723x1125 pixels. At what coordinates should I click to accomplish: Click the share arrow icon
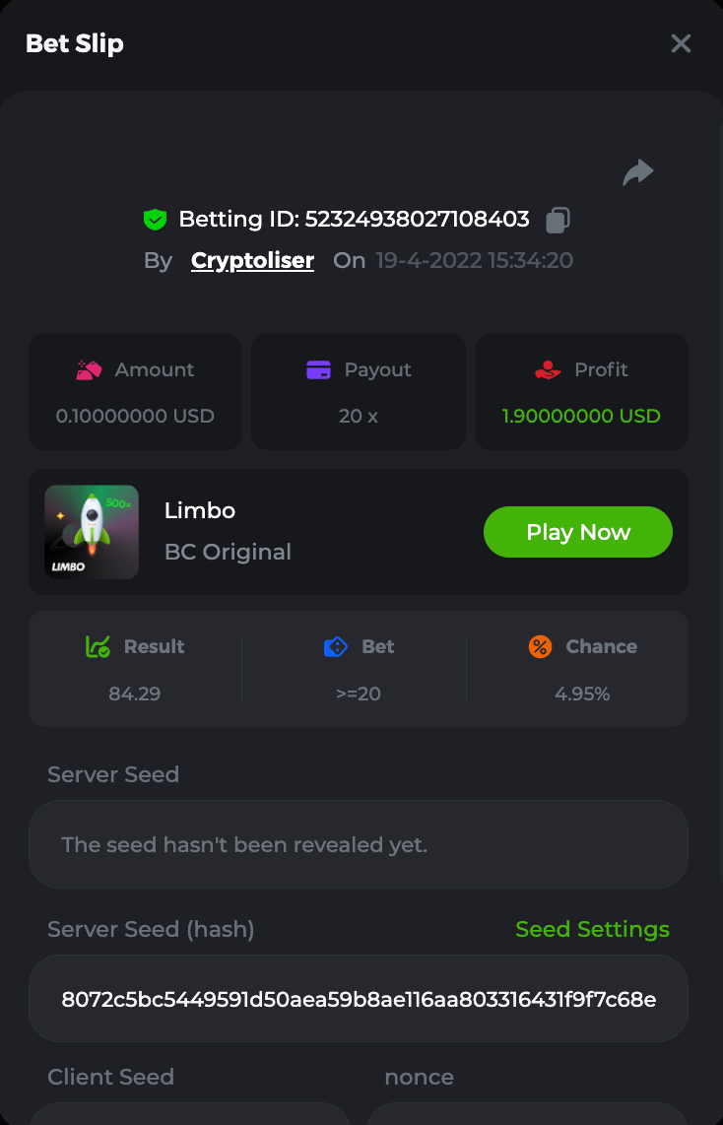[x=638, y=173]
